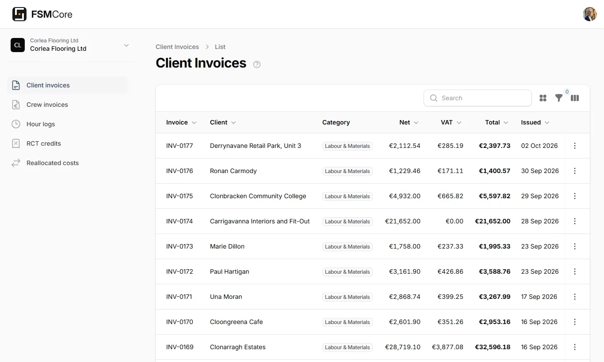
Task: Sort by the Invoice column
Action: [x=181, y=122]
